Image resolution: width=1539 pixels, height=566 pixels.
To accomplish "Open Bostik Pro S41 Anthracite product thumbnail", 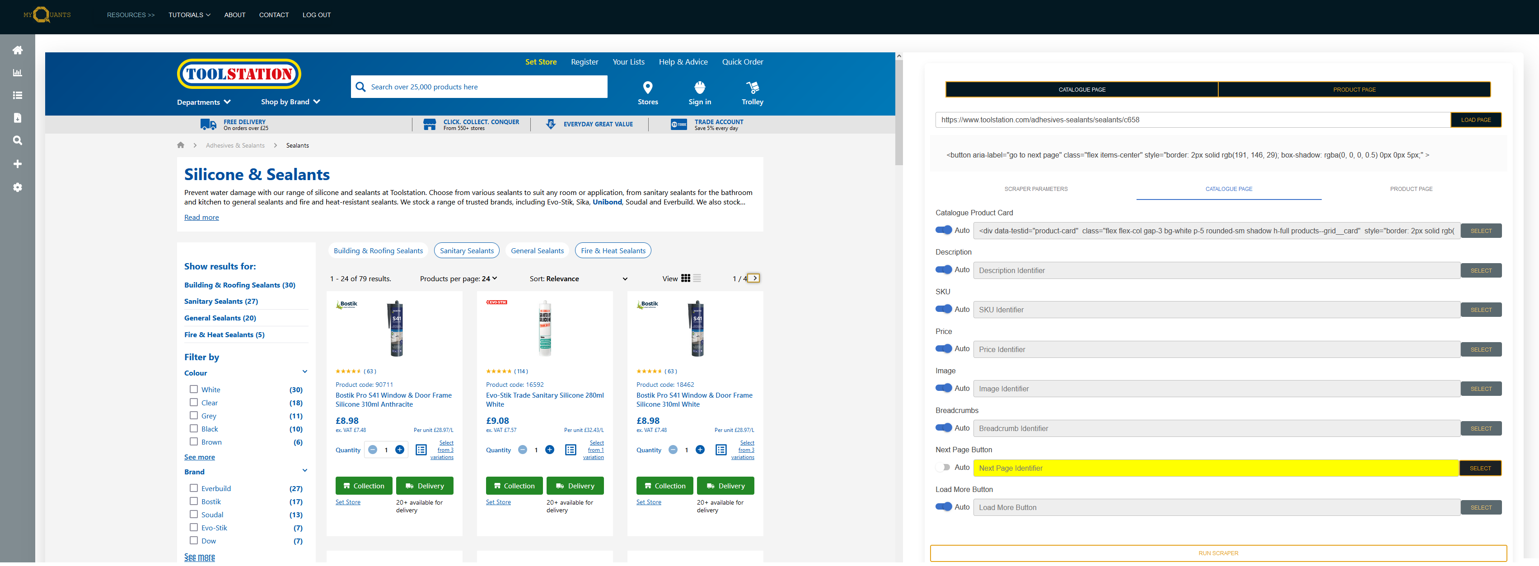I will coord(396,329).
